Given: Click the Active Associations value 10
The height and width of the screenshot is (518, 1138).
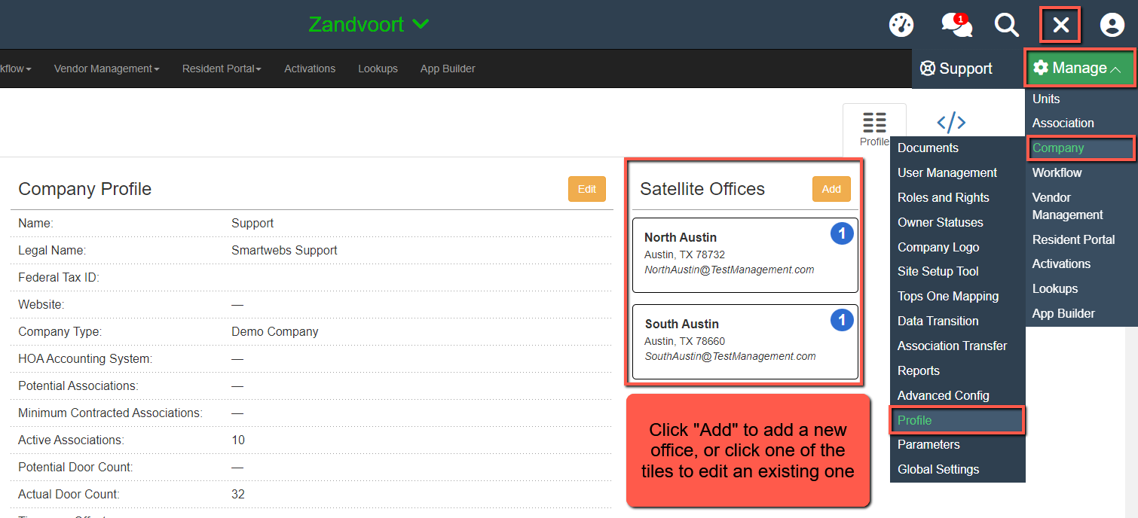Looking at the screenshot, I should (238, 440).
